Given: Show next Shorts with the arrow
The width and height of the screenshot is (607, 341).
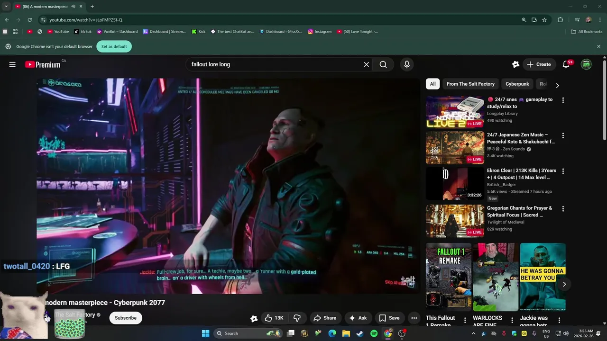Looking at the screenshot, I should (x=564, y=284).
